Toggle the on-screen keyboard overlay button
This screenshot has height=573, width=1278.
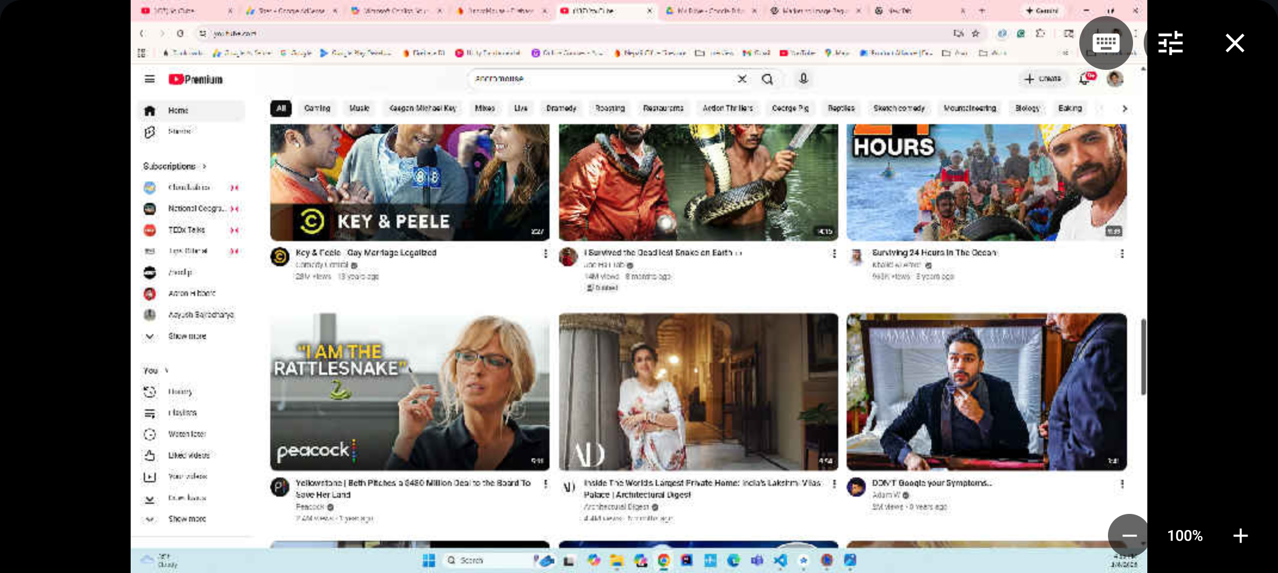[1106, 43]
